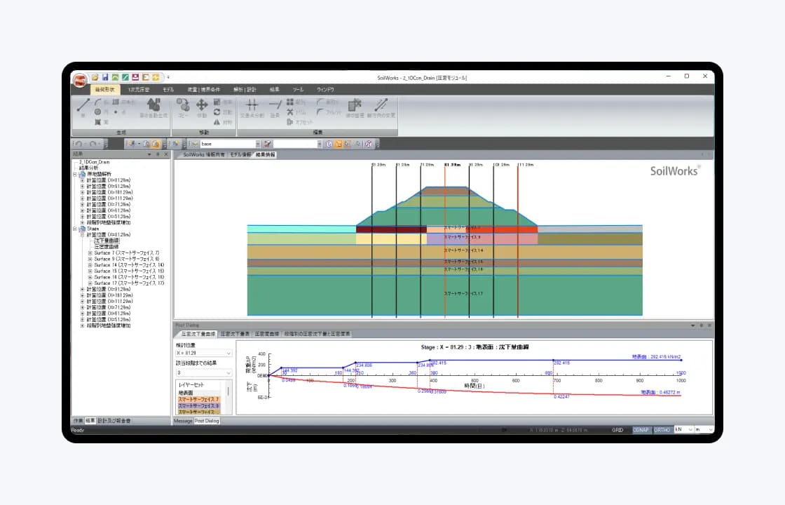
Task: Click the intersection split tool icon
Action: tap(252, 105)
